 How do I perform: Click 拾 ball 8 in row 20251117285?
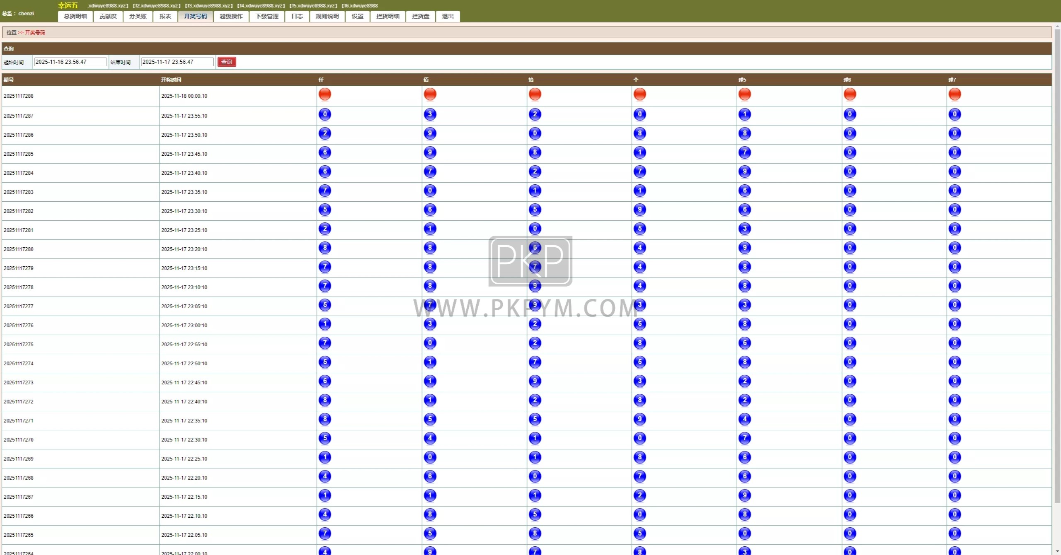(535, 152)
